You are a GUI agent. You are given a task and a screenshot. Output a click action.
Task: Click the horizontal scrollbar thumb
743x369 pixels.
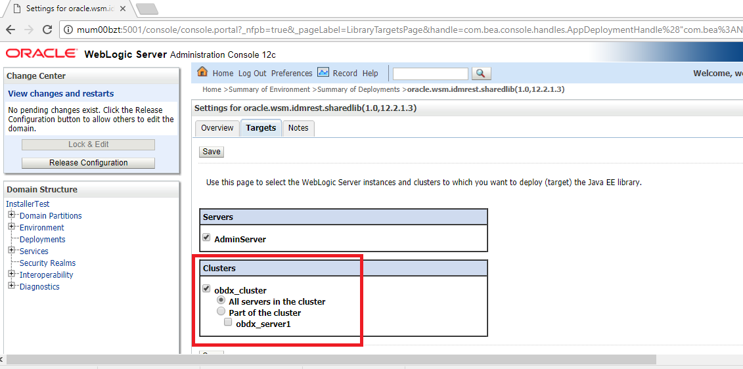tap(331, 360)
